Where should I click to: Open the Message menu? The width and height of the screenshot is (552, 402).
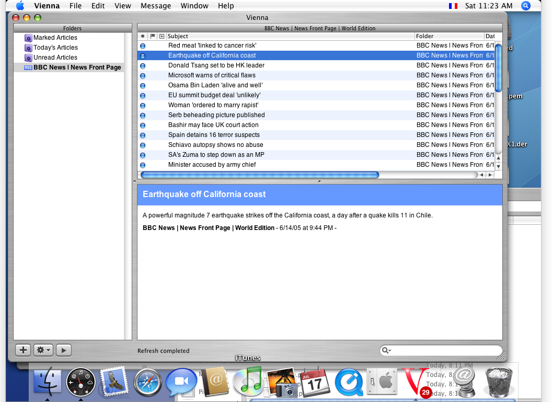point(156,6)
